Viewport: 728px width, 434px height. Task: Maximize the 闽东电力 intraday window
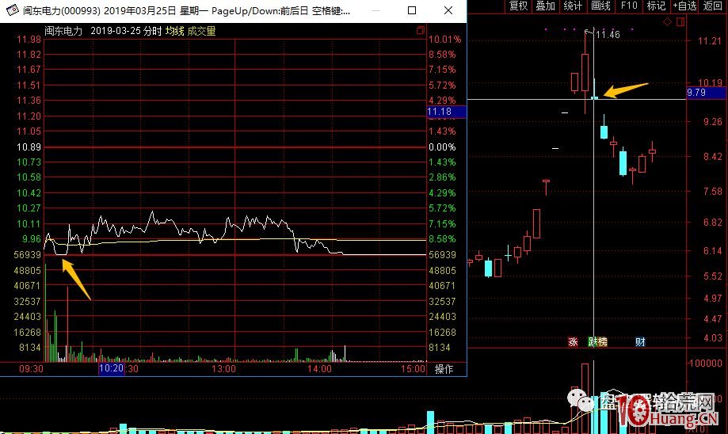click(x=412, y=10)
